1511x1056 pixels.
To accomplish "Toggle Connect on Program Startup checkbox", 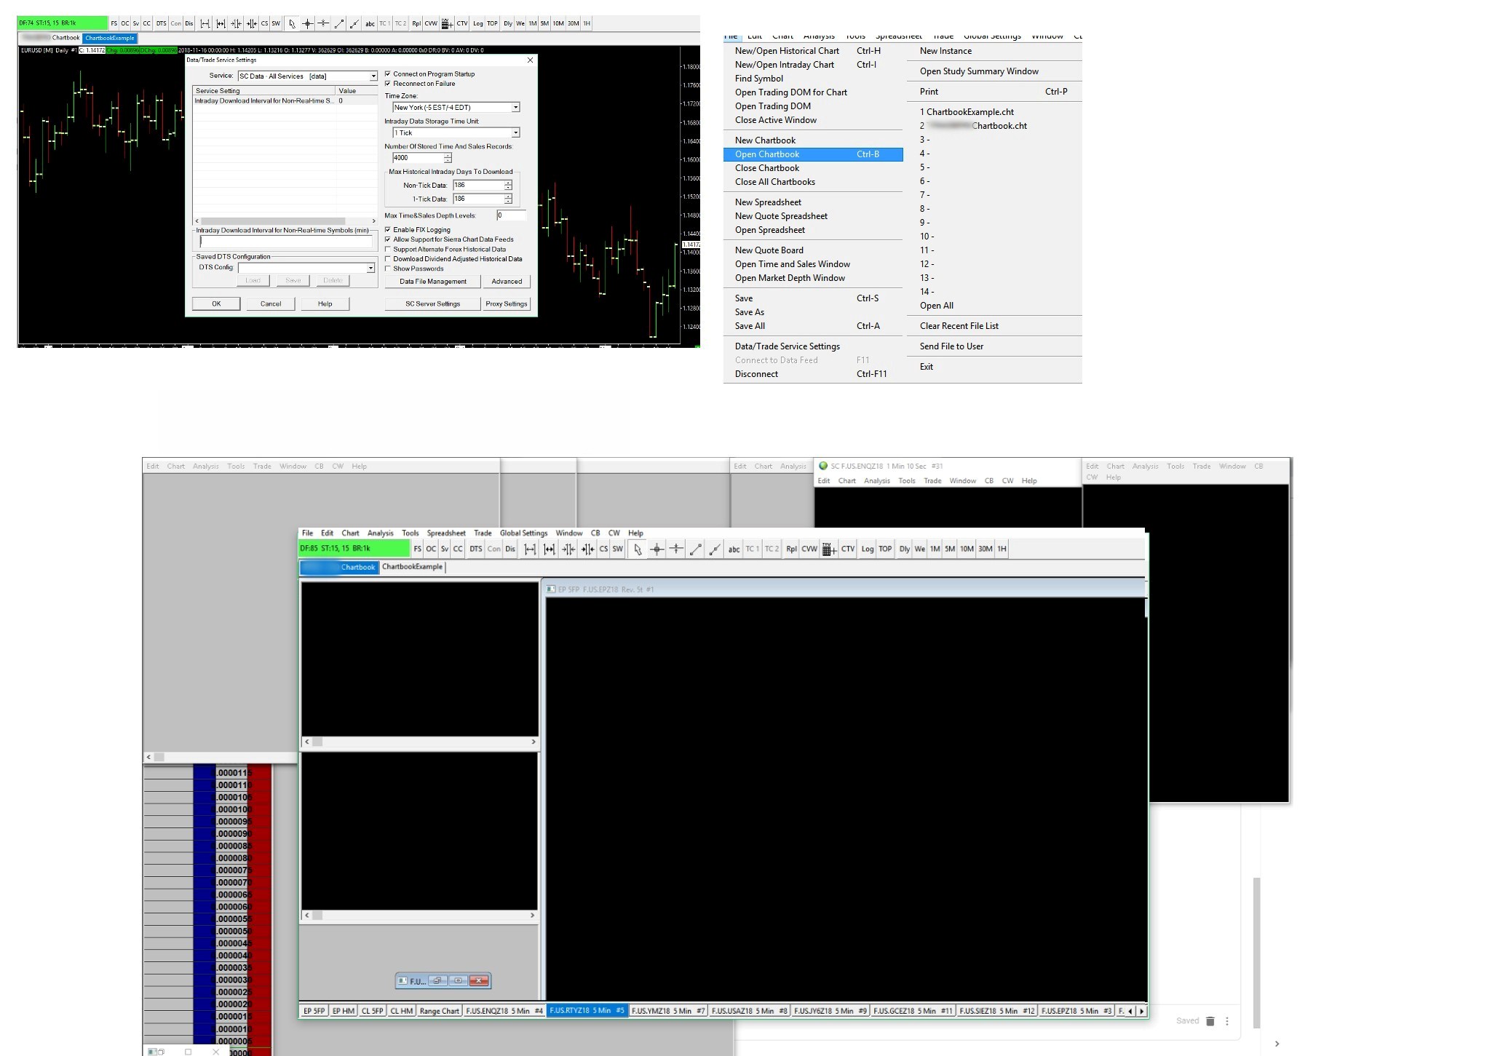I will click(388, 74).
